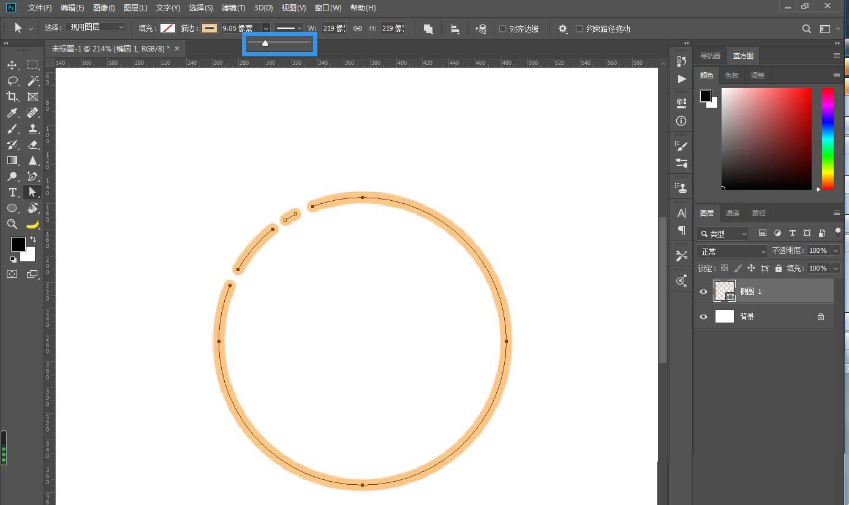The height and width of the screenshot is (505, 849).
Task: Select the Rotate View hand tool
Action: (32, 208)
